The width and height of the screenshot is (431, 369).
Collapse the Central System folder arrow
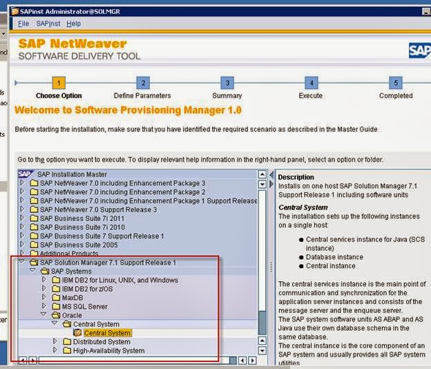pyautogui.click(x=55, y=323)
